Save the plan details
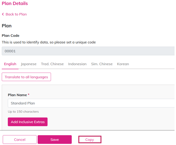 click(x=54, y=140)
